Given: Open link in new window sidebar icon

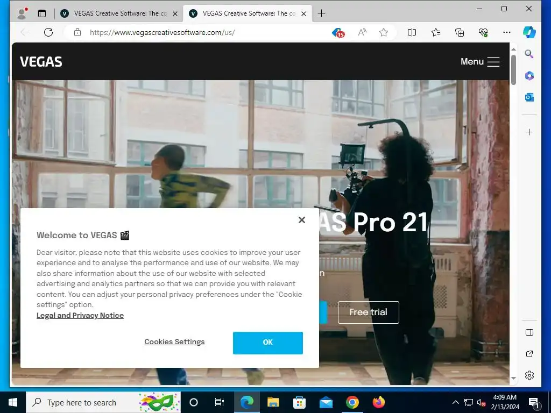Looking at the screenshot, I should (x=529, y=354).
